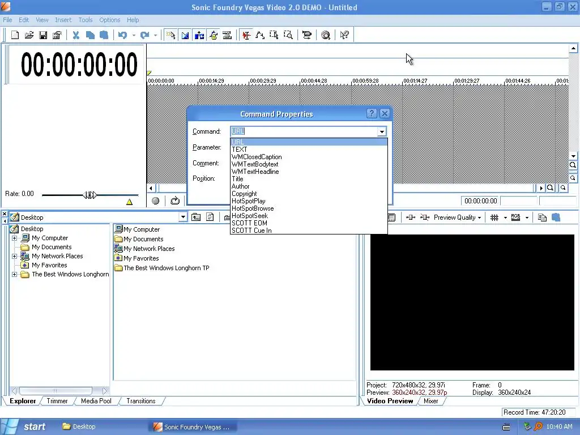Click the help question button in Command Properties
Image resolution: width=580 pixels, height=435 pixels.
tap(372, 113)
